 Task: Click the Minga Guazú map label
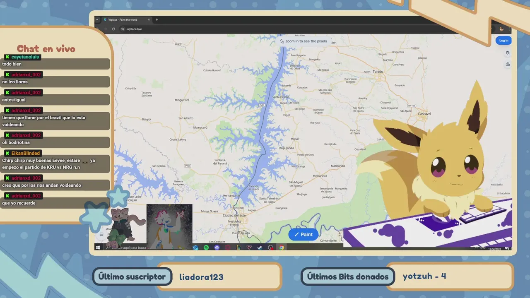pos(209,211)
